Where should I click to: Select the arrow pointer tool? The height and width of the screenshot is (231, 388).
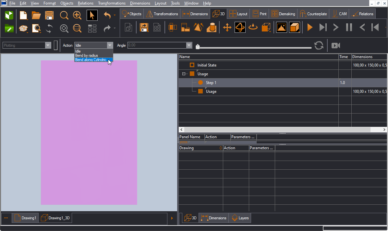click(92, 15)
